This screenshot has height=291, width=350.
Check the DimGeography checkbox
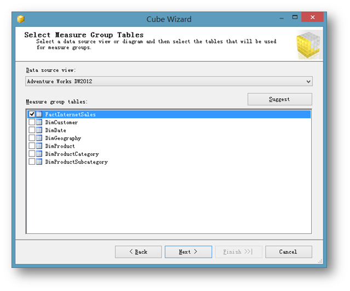[x=32, y=138]
